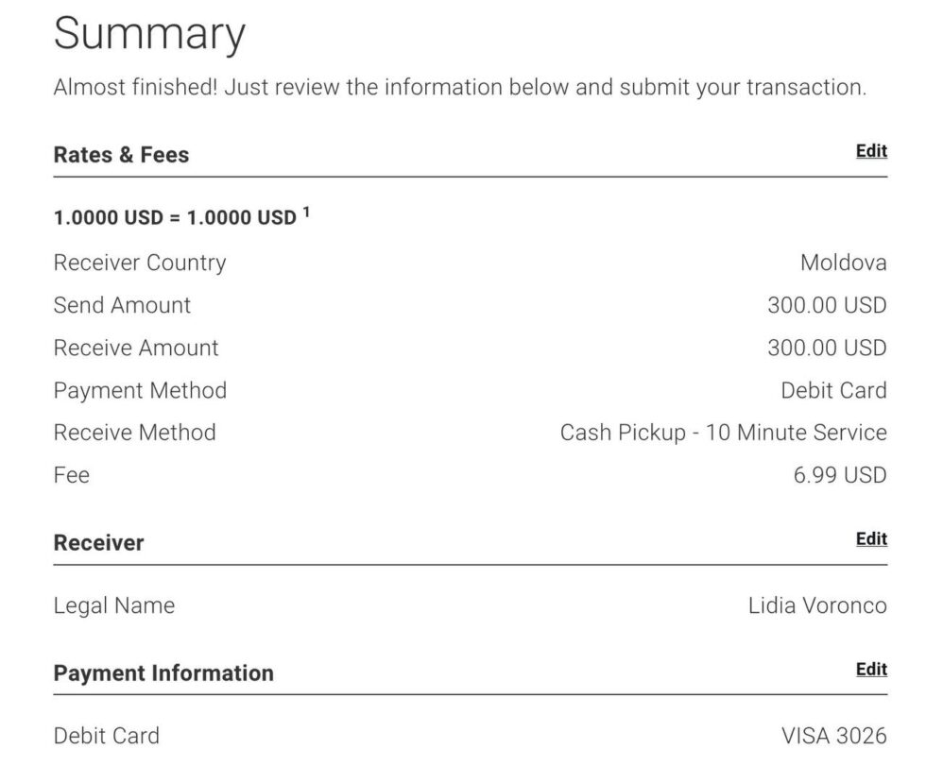The image size is (926, 766).
Task: Click the VISA 3026 card value
Action: [x=833, y=736]
